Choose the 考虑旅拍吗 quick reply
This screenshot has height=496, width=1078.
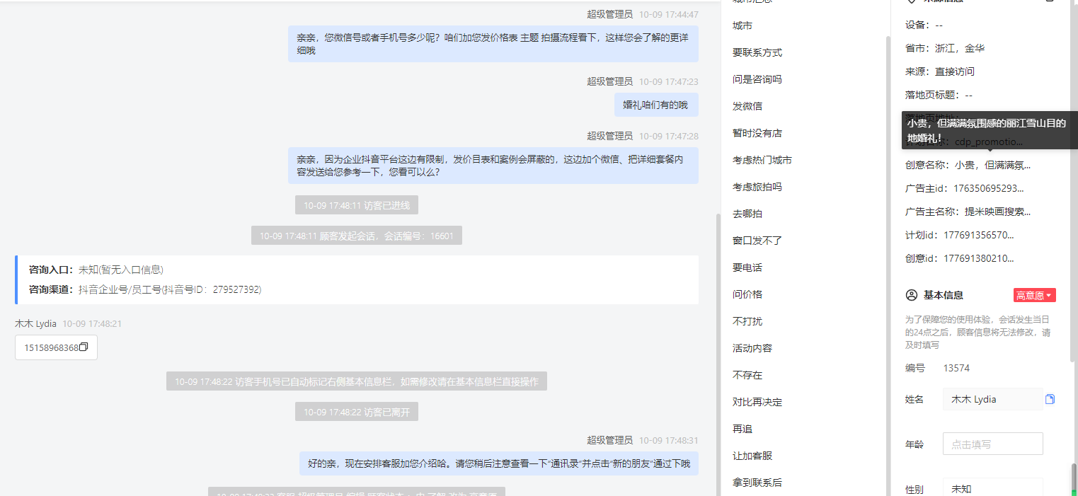tap(757, 187)
